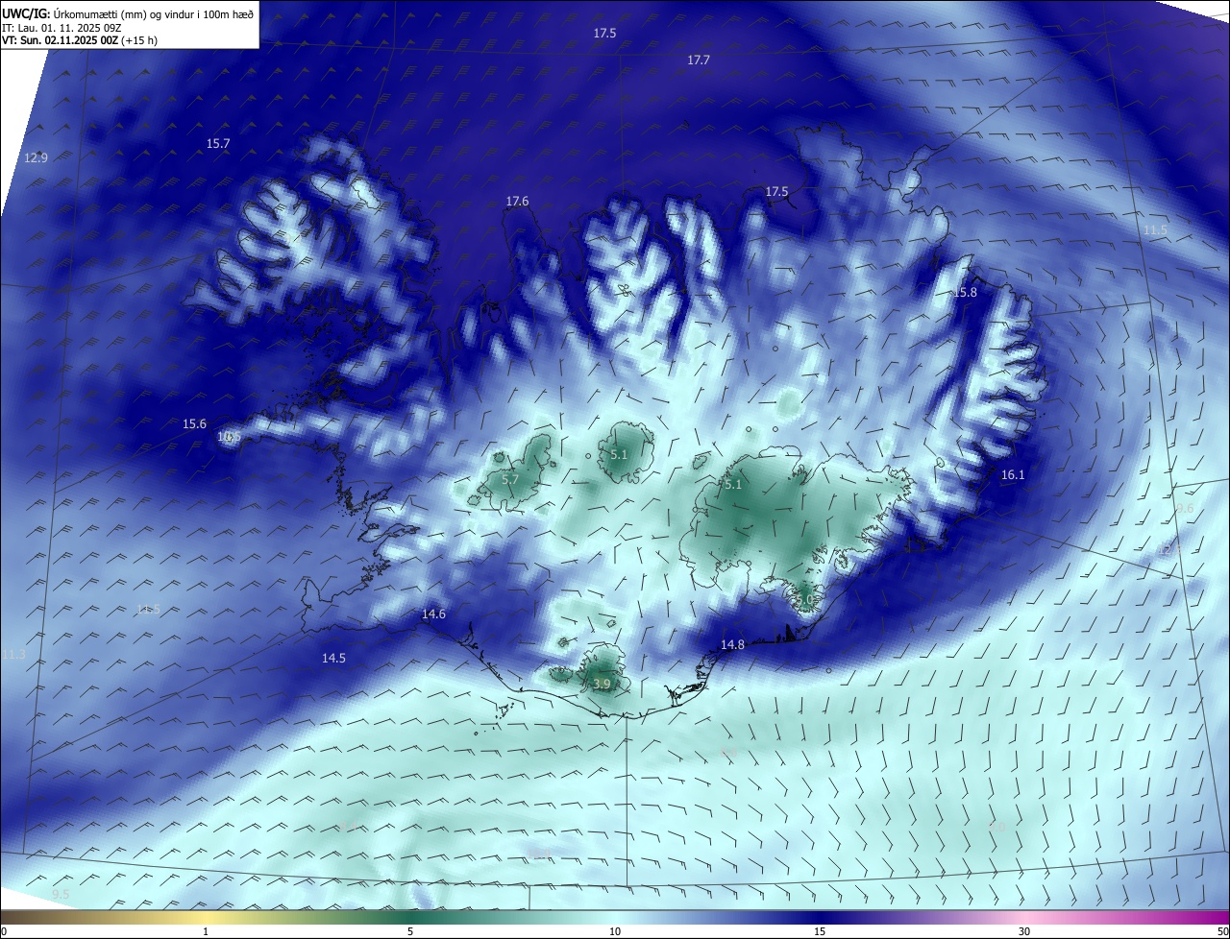This screenshot has height=939, width=1230.
Task: Click the UWC/IG Úrkomumætti map title line
Action: tap(128, 13)
